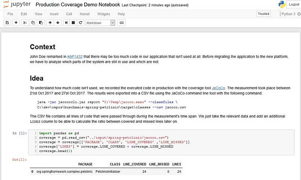Click the row index 0 cell
The width and height of the screenshot is (301, 180).
(32, 171)
